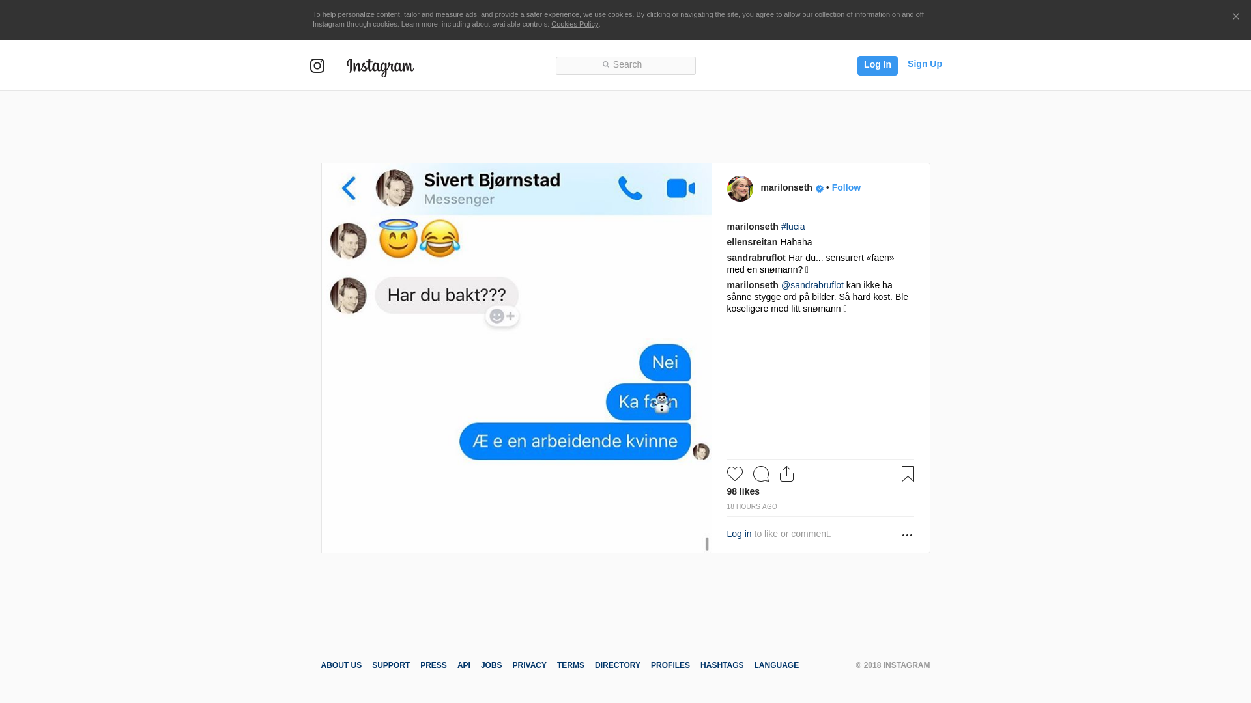The image size is (1251, 703).
Task: Open the Cookies Policy link
Action: [575, 24]
